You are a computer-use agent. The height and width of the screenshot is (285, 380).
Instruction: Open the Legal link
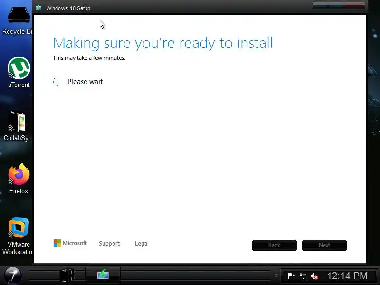(x=142, y=243)
